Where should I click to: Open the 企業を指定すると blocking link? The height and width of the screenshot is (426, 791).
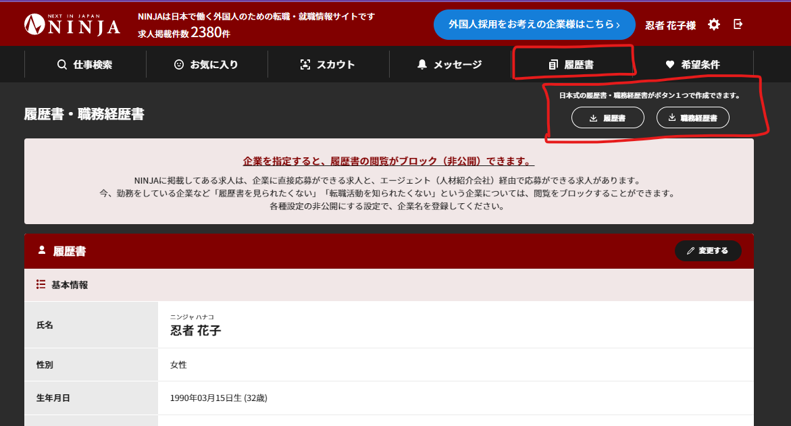(x=388, y=159)
